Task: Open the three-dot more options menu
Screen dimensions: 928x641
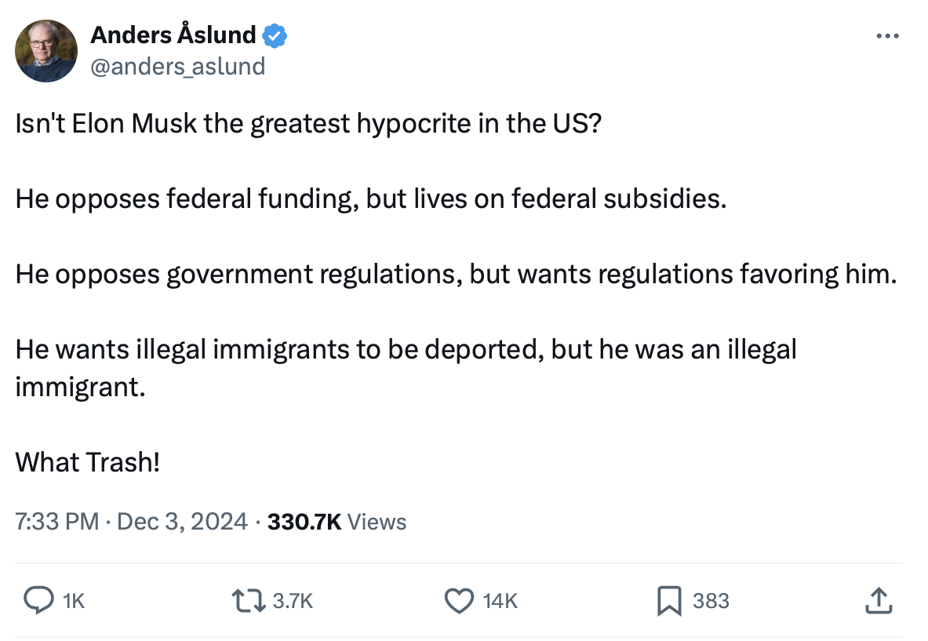Action: 886,36
